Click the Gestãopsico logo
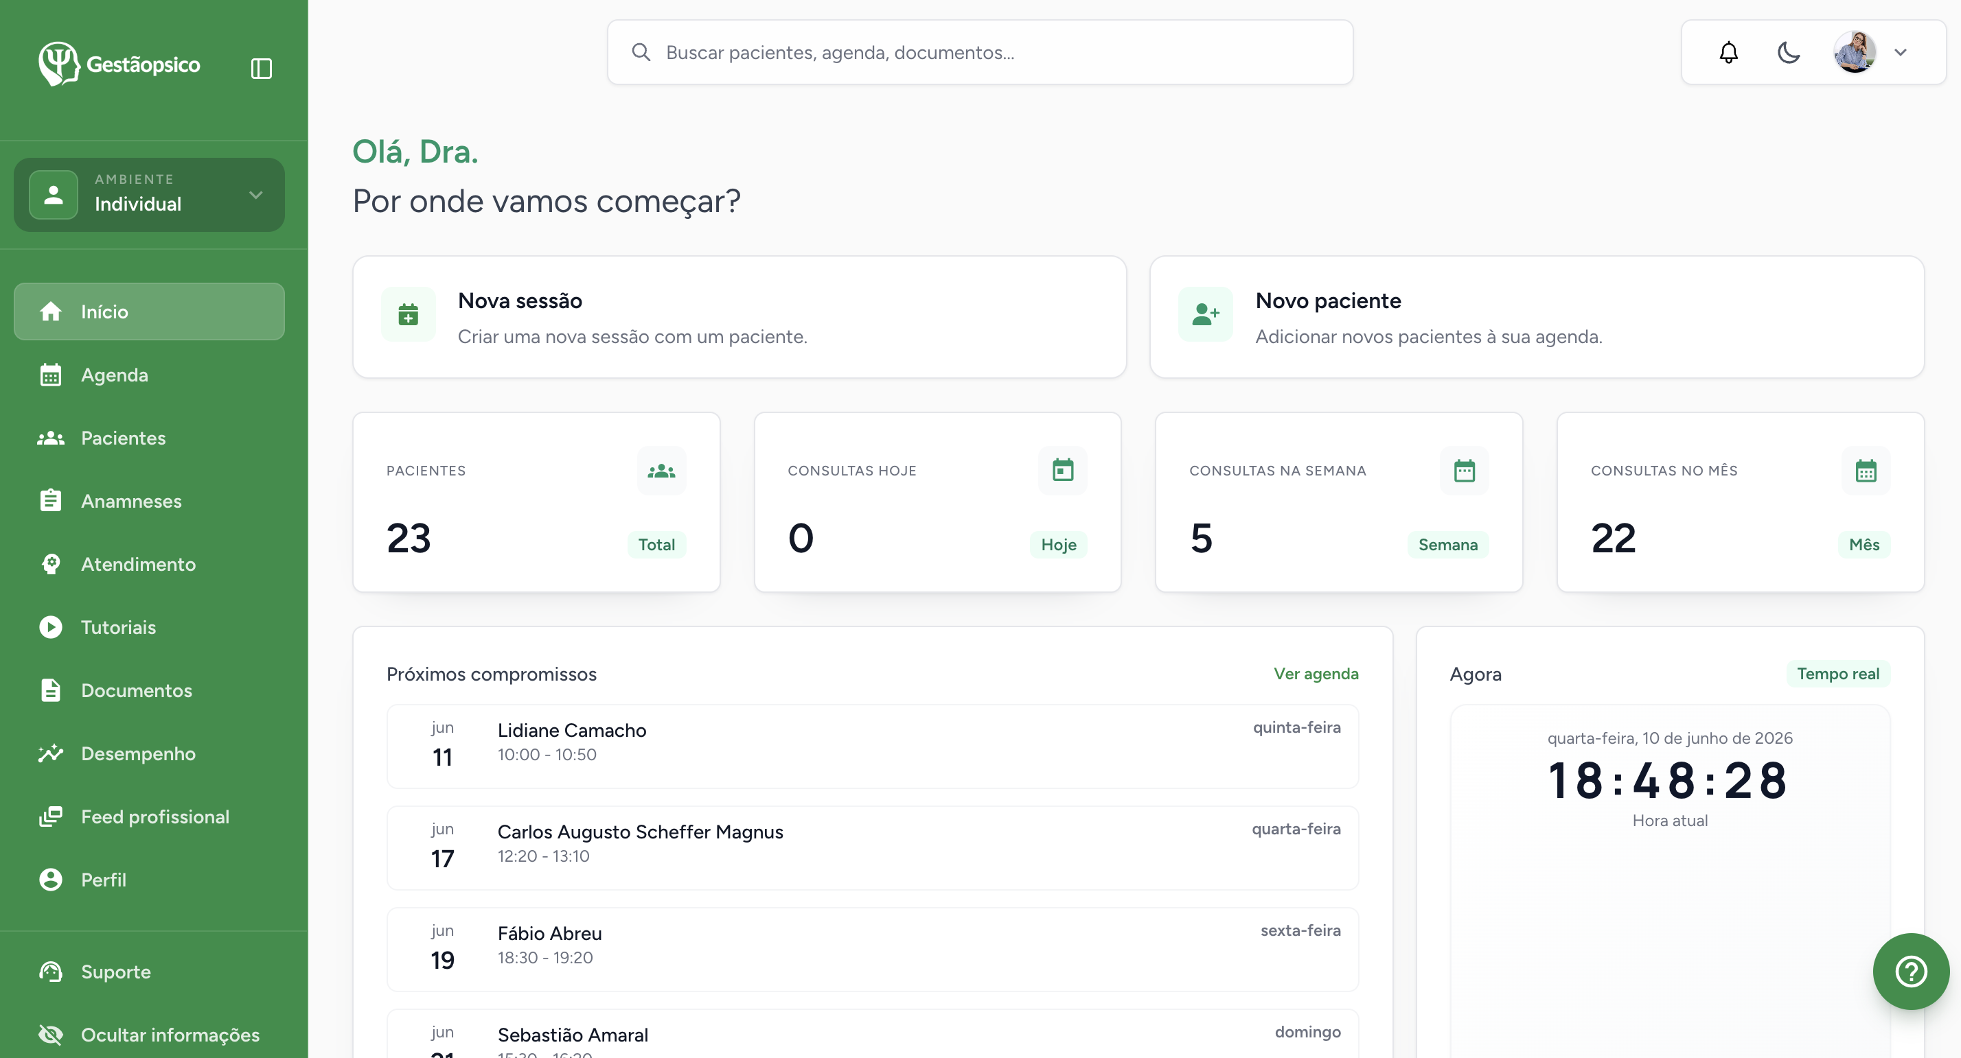1961x1058 pixels. [119, 64]
